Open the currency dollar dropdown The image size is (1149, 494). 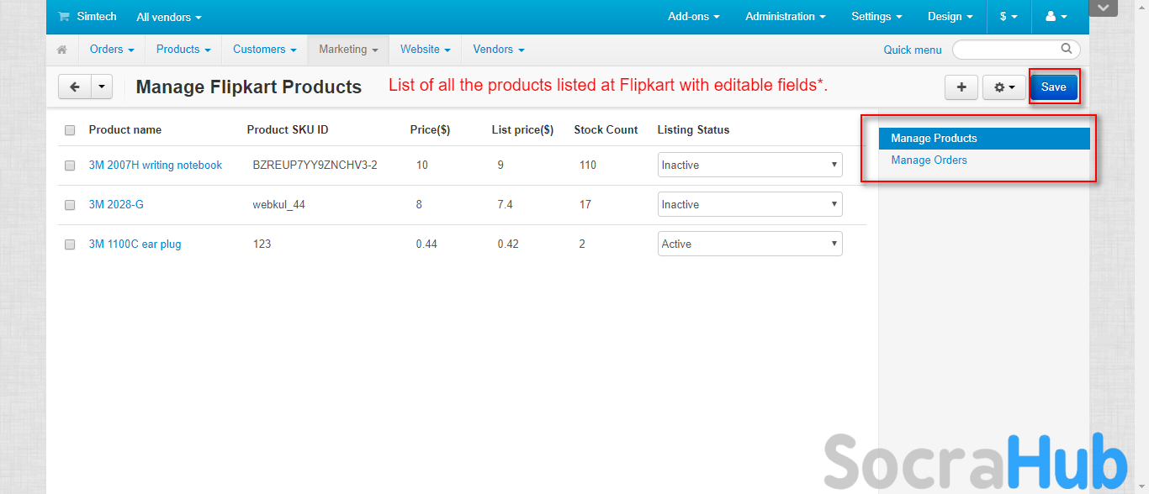tap(1009, 17)
